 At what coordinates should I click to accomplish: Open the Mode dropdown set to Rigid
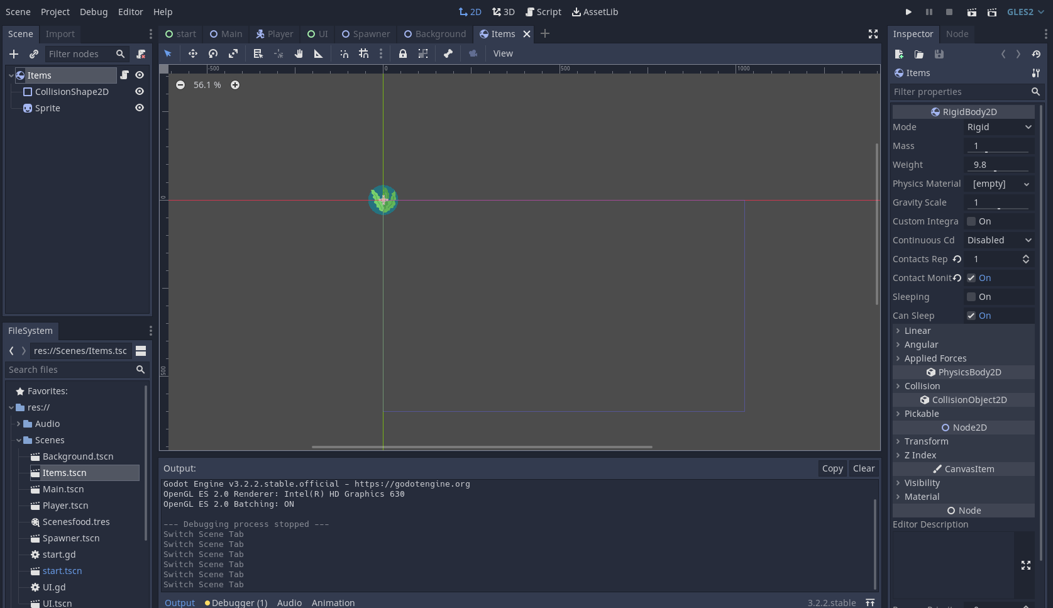tap(999, 127)
